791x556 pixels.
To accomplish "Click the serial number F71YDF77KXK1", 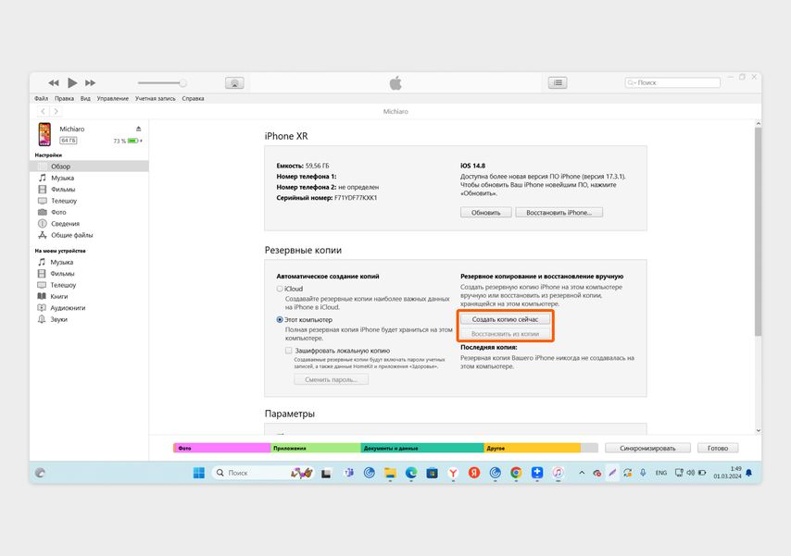I will tap(356, 198).
